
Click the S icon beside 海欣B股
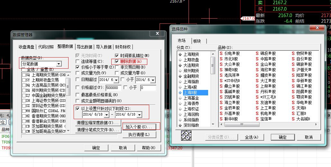pos(257,70)
